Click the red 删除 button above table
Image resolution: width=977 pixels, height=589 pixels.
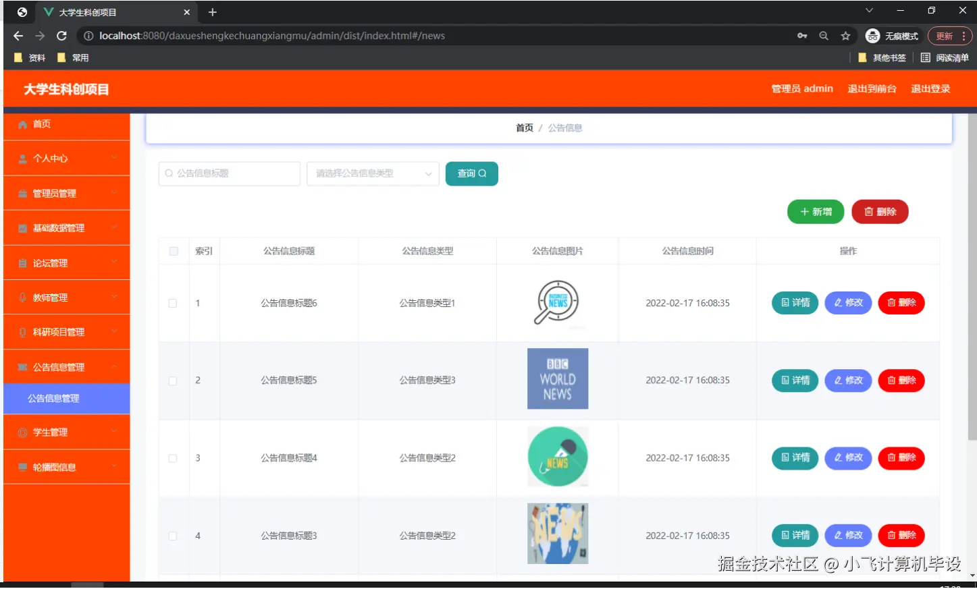880,212
